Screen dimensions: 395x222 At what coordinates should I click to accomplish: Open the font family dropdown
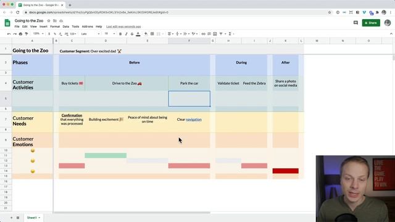pos(91,34)
